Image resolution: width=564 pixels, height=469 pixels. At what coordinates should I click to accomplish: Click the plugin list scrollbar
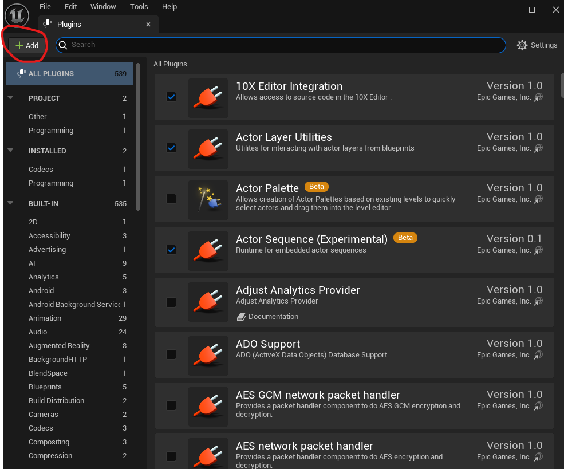point(562,85)
